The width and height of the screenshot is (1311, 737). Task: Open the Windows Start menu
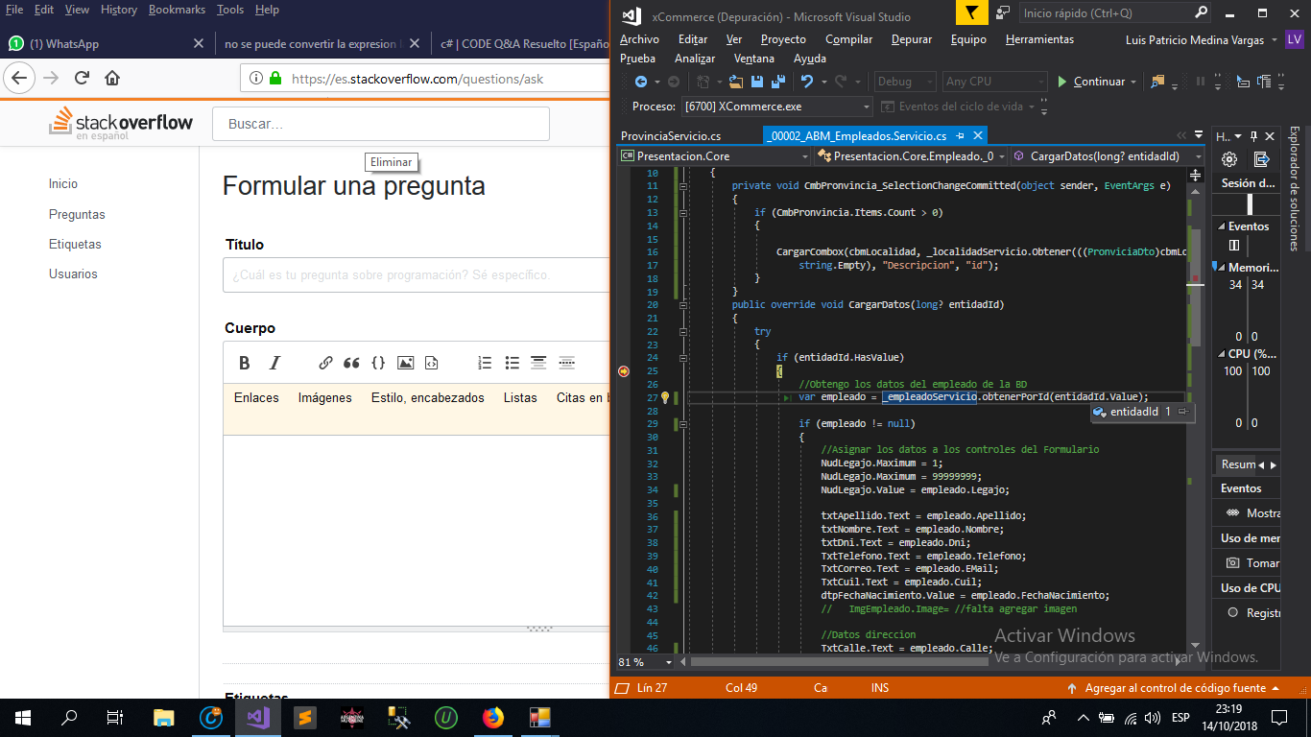(23, 717)
